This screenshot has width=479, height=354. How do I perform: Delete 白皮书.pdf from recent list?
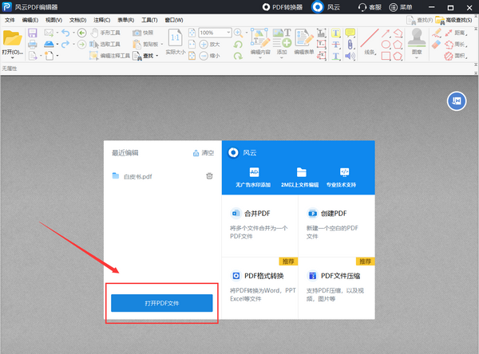click(209, 176)
